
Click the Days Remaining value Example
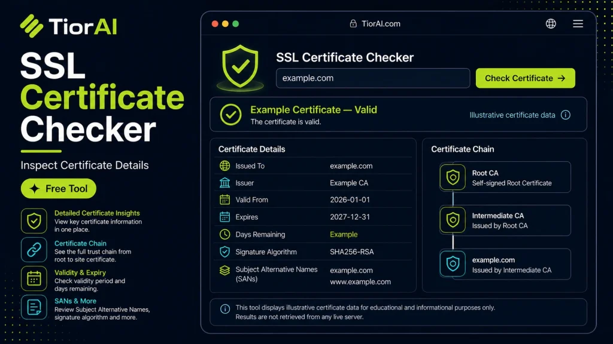tap(344, 234)
